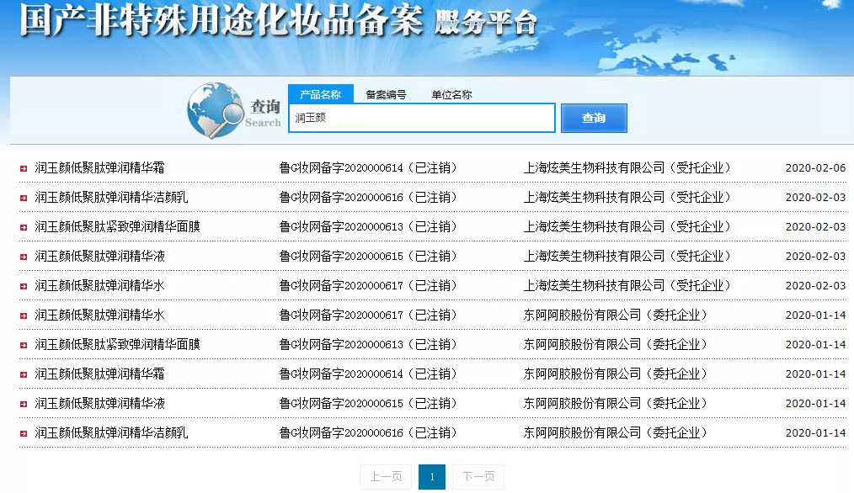
Task: Click the date 2020-02-06
Action: [x=815, y=167]
